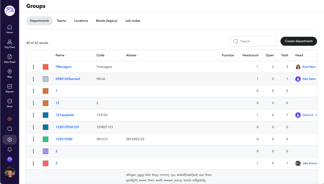Open the 121qeqdzds department link
The width and height of the screenshot is (324, 184).
pos(65,115)
